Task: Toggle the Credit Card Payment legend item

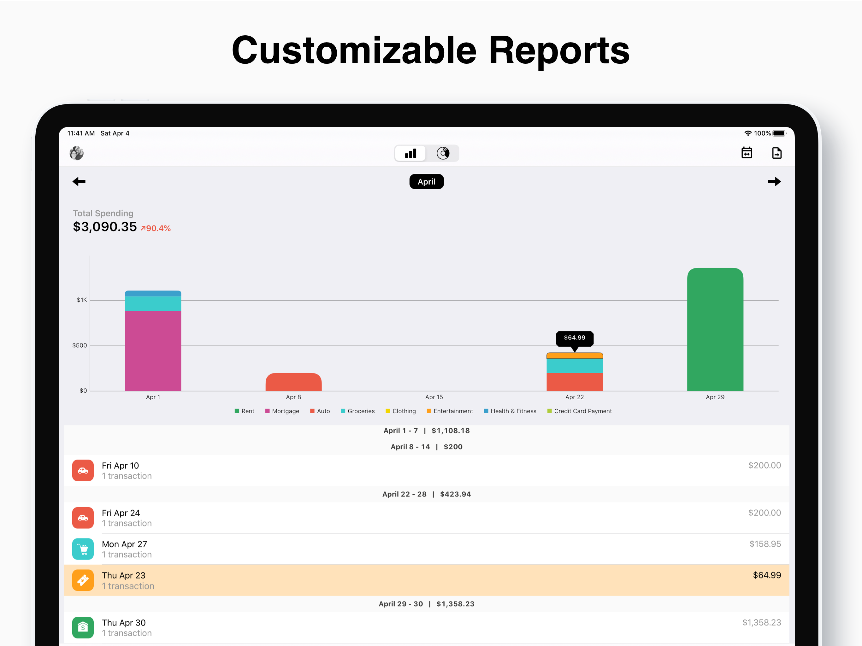Action: 579,411
